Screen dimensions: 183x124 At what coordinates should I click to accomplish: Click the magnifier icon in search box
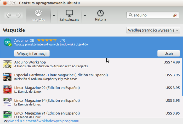[x=130, y=15]
